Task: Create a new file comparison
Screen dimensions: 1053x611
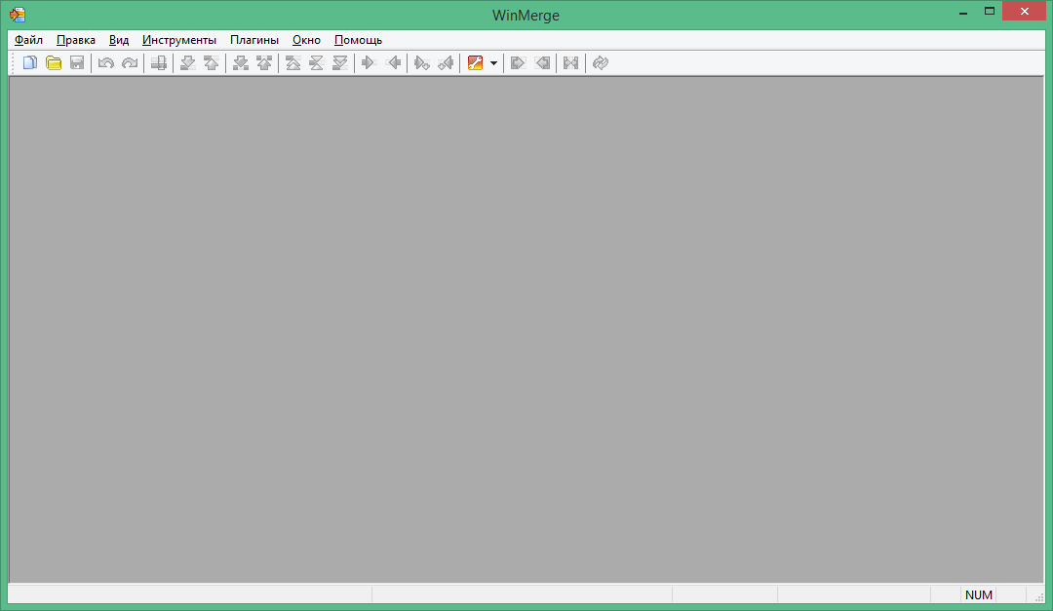Action: tap(29, 62)
